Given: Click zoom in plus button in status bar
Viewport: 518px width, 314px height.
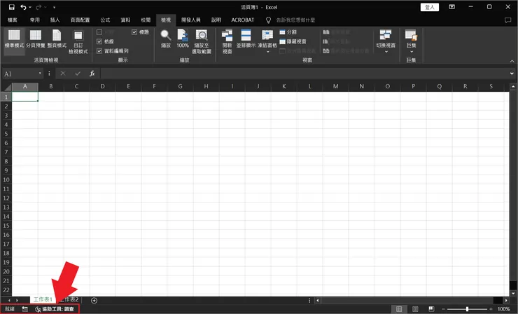Looking at the screenshot, I should click(x=491, y=309).
